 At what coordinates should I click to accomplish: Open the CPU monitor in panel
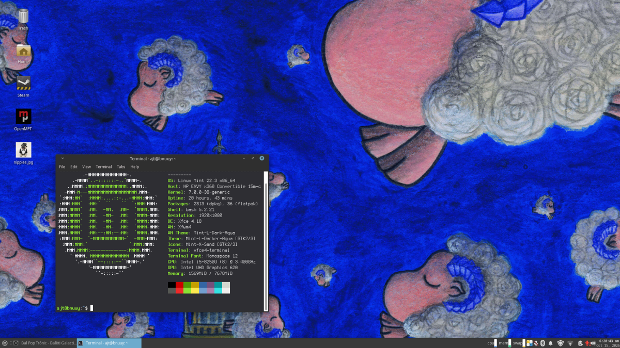point(492,343)
